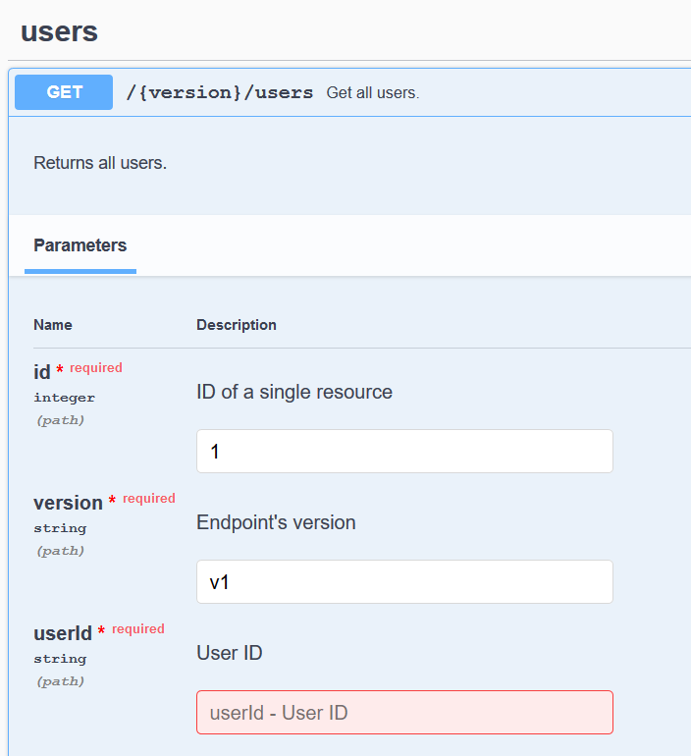Click the 'string' type label under version
Screen dimensions: 691x756
60,528
